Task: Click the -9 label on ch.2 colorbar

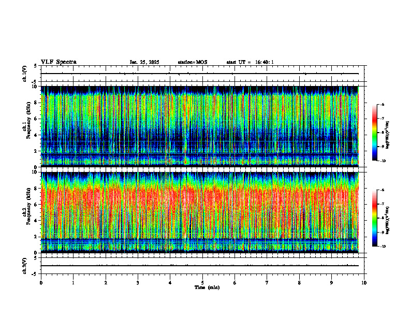Action: pos(382,232)
